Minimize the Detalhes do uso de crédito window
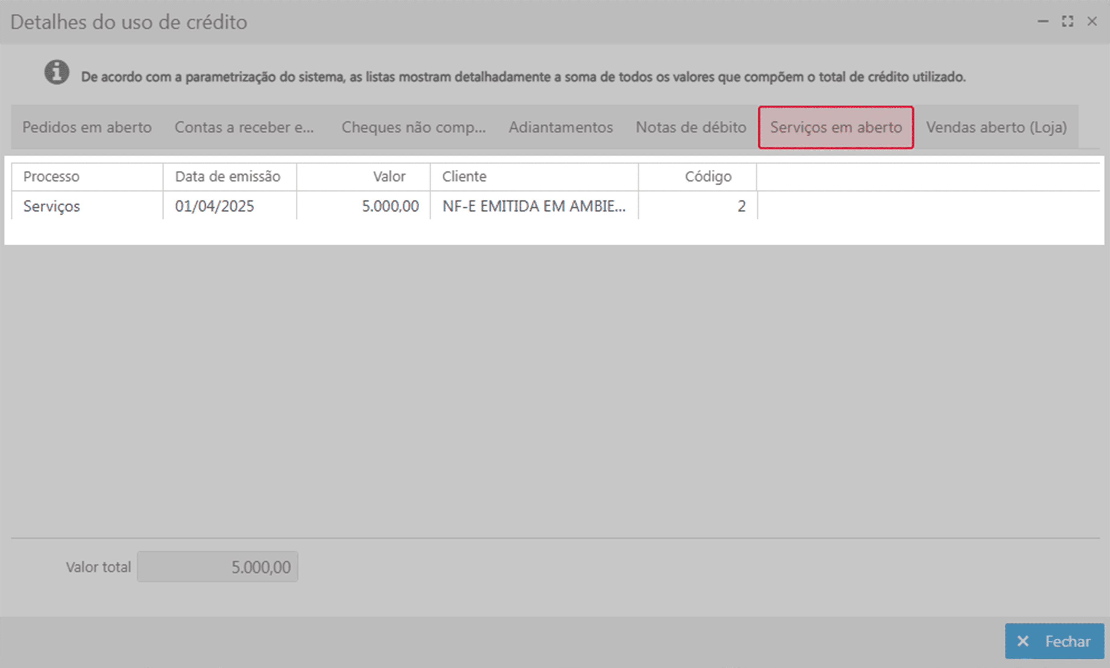 click(1043, 21)
